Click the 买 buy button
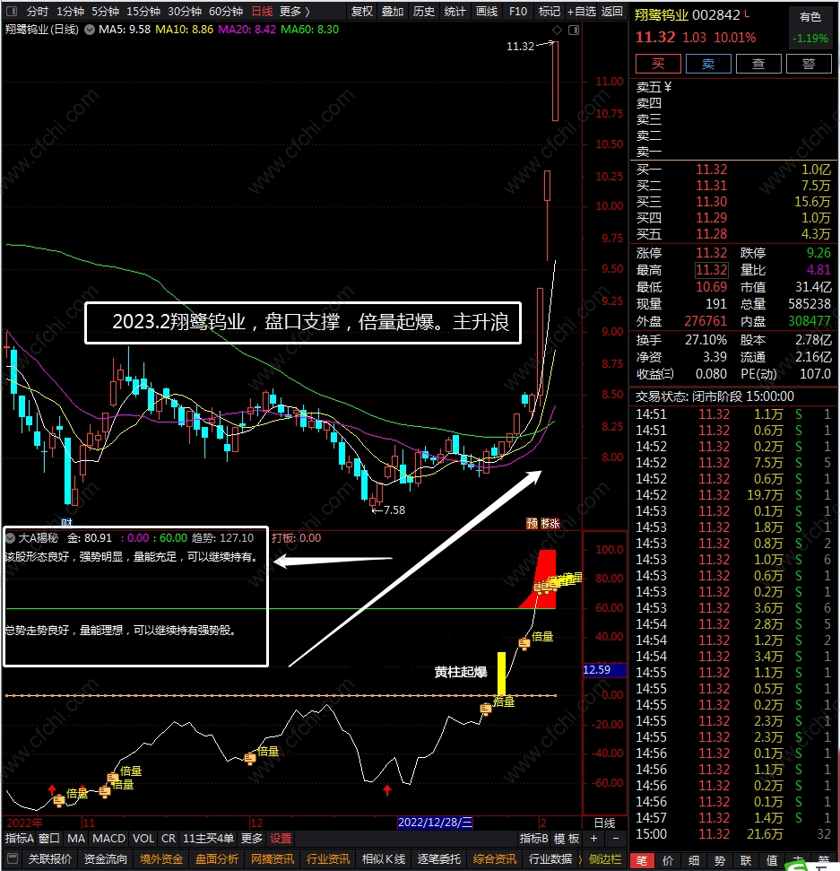Viewport: 840px width, 871px height. [x=658, y=64]
